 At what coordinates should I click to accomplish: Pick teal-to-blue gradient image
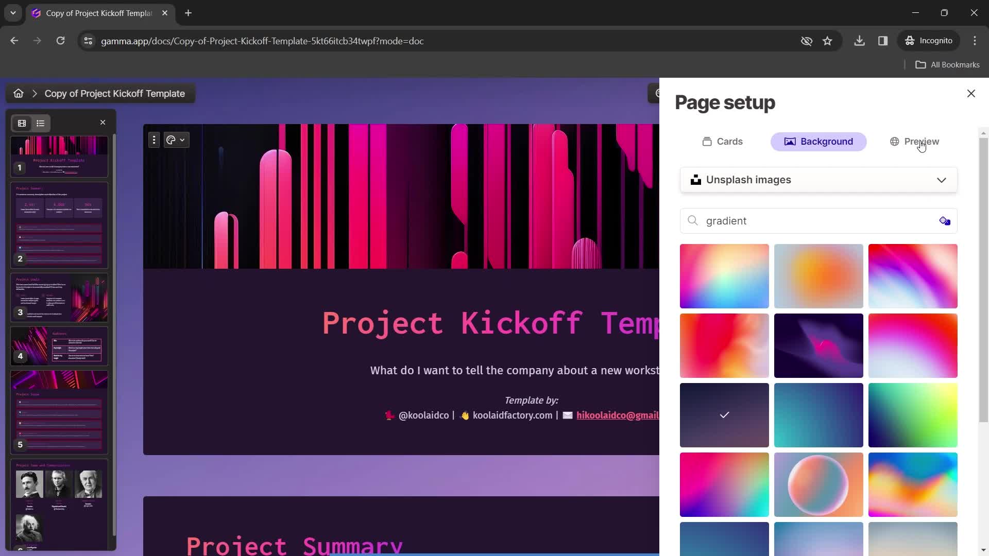(x=819, y=415)
